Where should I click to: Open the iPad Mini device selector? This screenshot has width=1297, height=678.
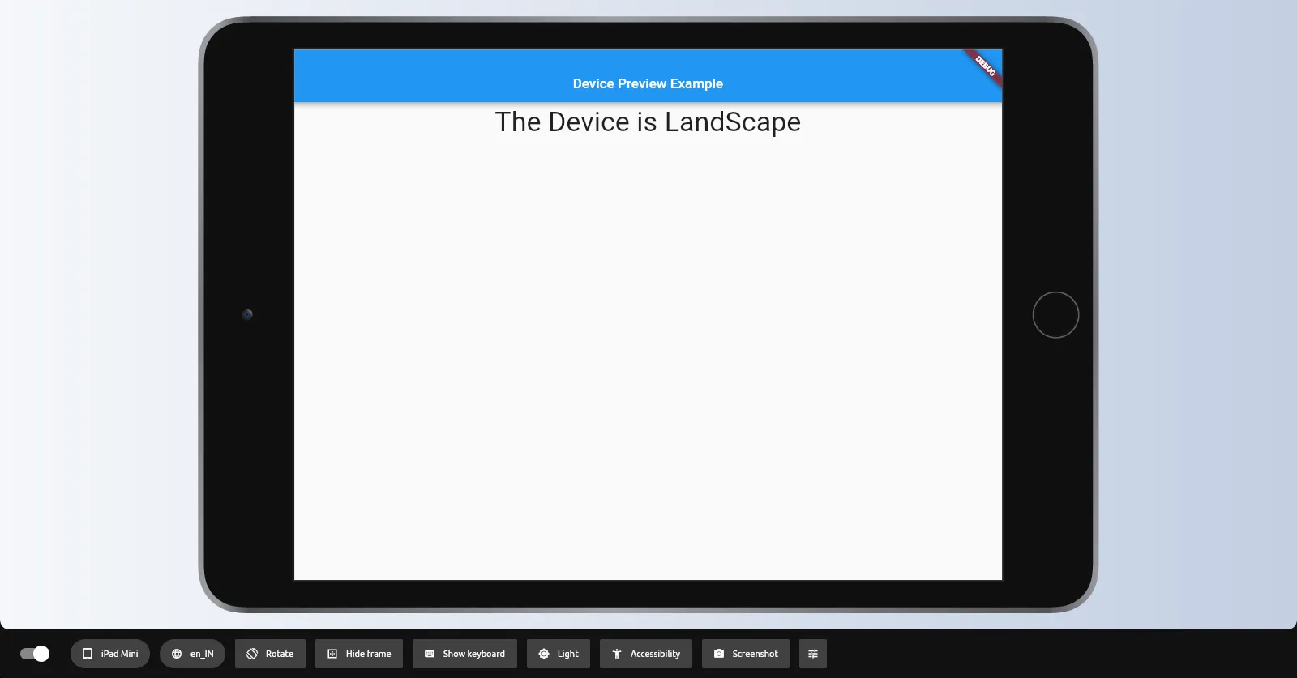(x=110, y=654)
